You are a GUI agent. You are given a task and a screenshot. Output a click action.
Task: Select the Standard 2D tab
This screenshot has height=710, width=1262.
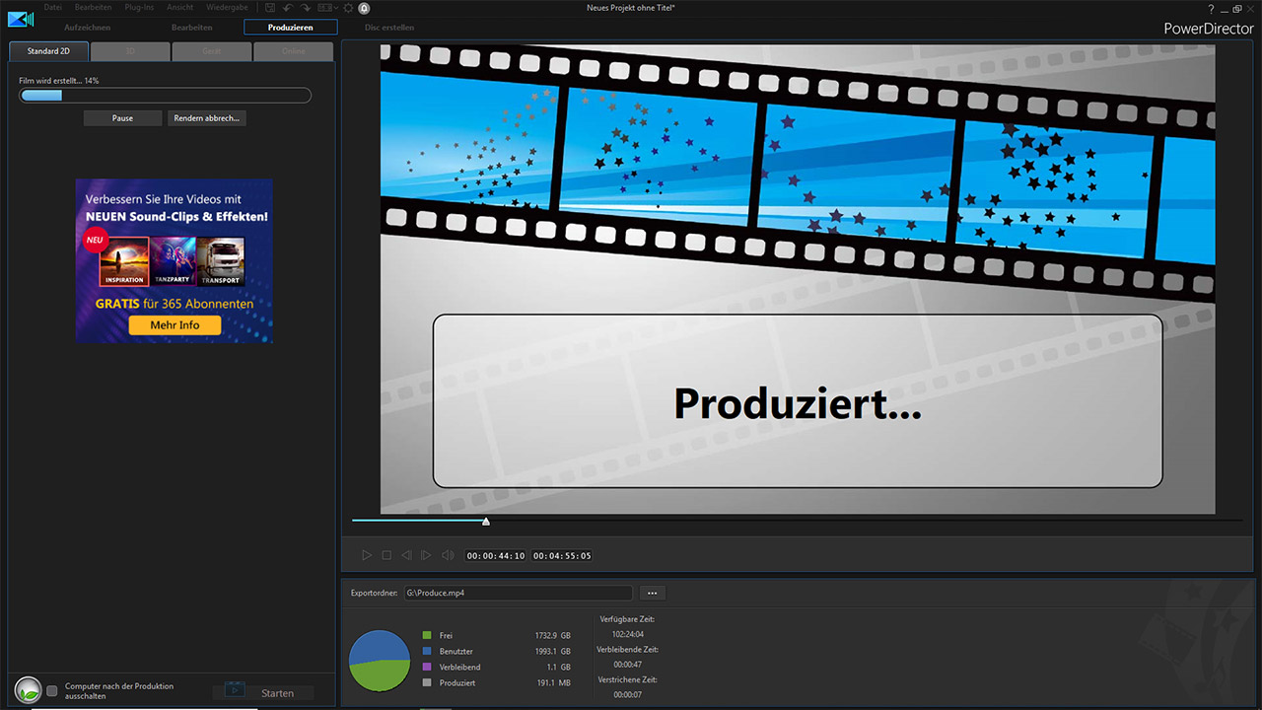[48, 51]
